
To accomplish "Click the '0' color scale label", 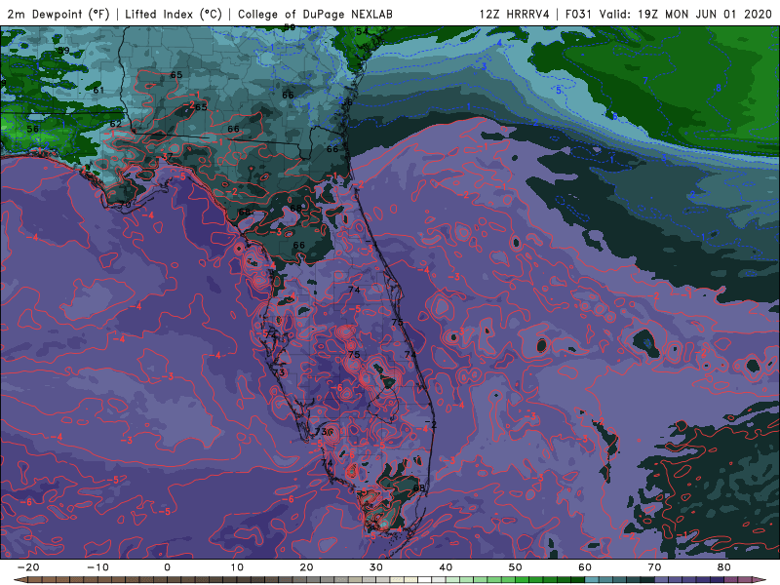I will pyautogui.click(x=167, y=567).
